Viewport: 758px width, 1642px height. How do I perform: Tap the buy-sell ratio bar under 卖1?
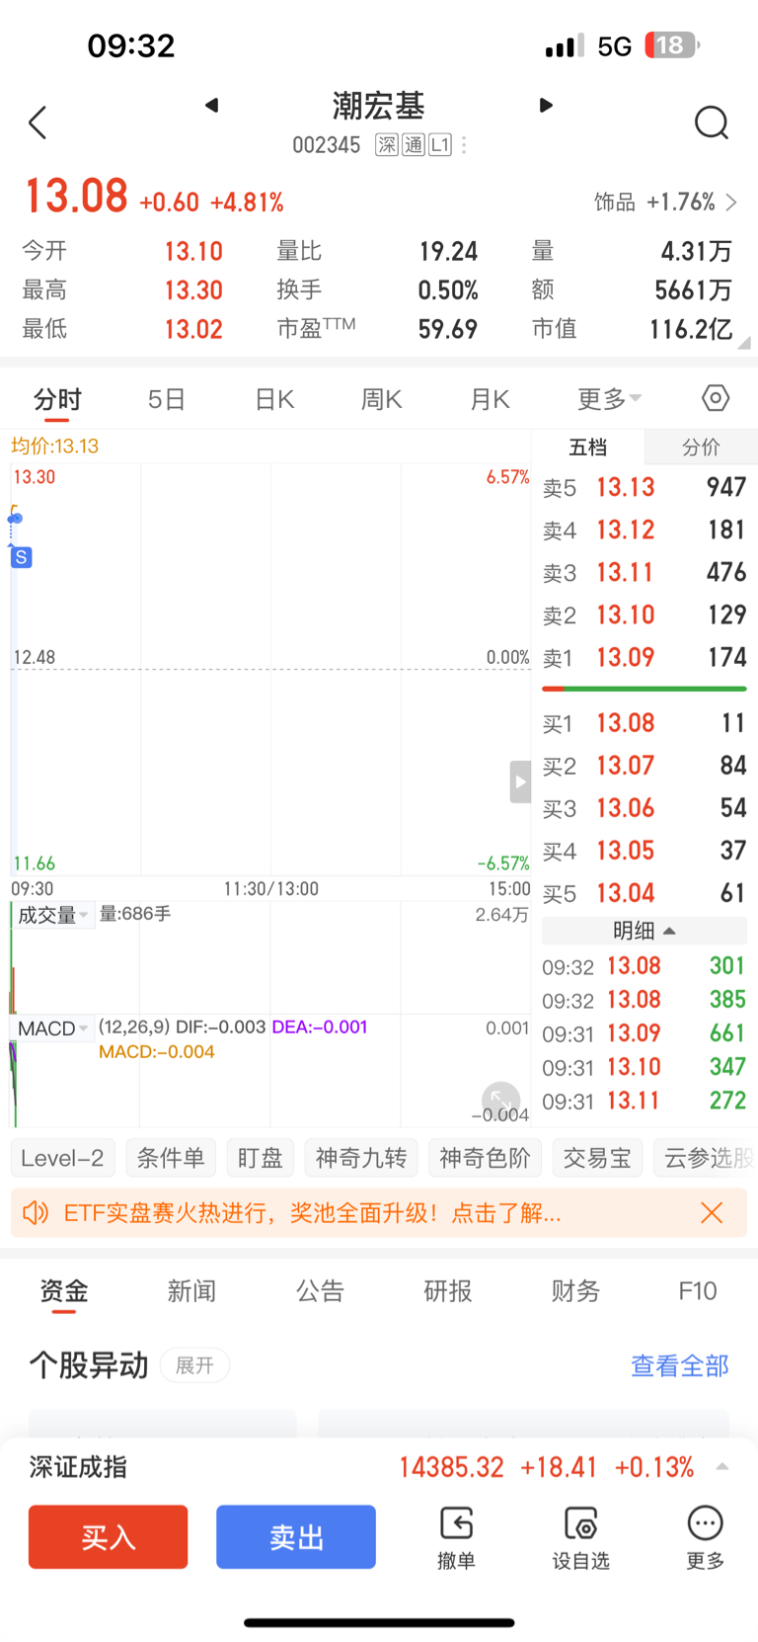pos(644,689)
